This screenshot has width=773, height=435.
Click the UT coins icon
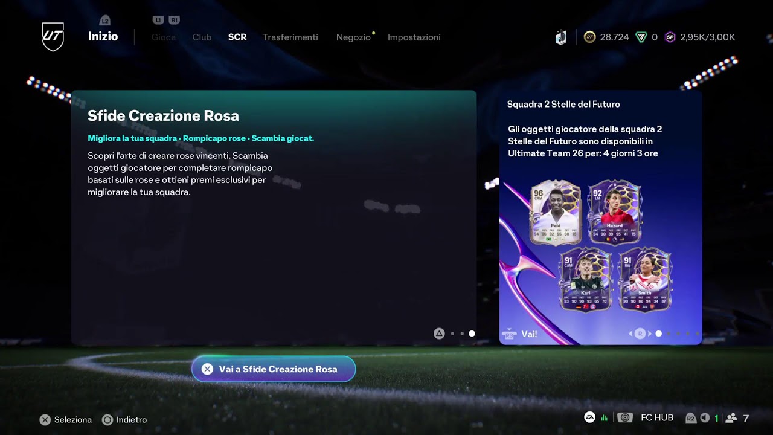(x=589, y=37)
